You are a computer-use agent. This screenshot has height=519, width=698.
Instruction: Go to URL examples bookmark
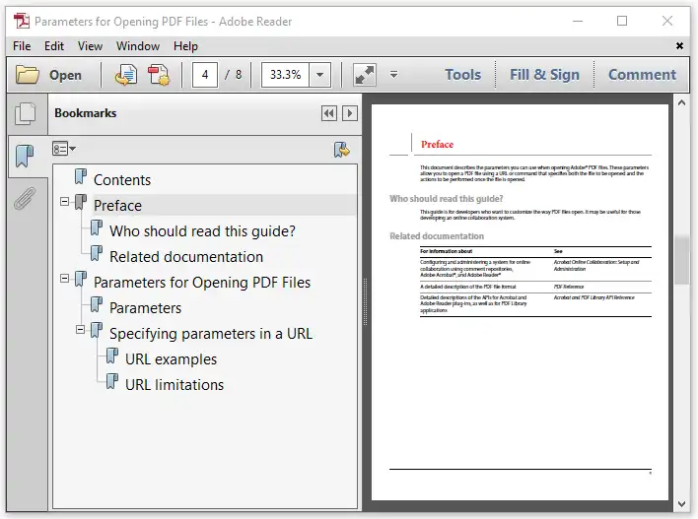click(171, 359)
